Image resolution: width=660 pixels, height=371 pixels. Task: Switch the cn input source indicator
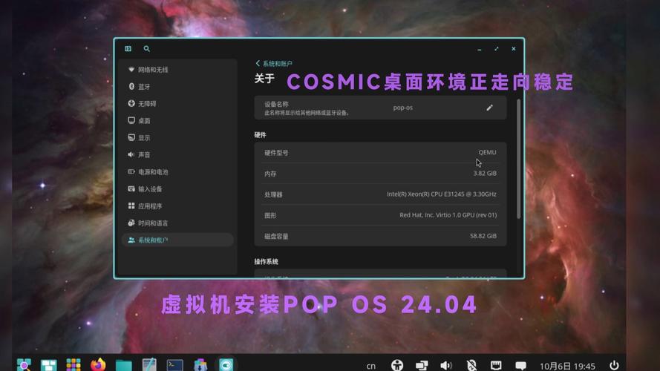point(370,366)
